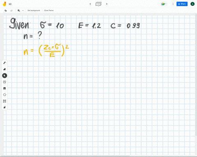This screenshot has height=157, width=197.
Task: Go to previous frame
Action: (x=90, y=4)
